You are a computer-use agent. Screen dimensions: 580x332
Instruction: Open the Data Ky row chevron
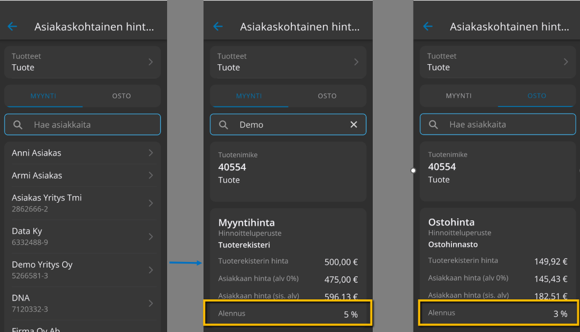[x=150, y=236]
